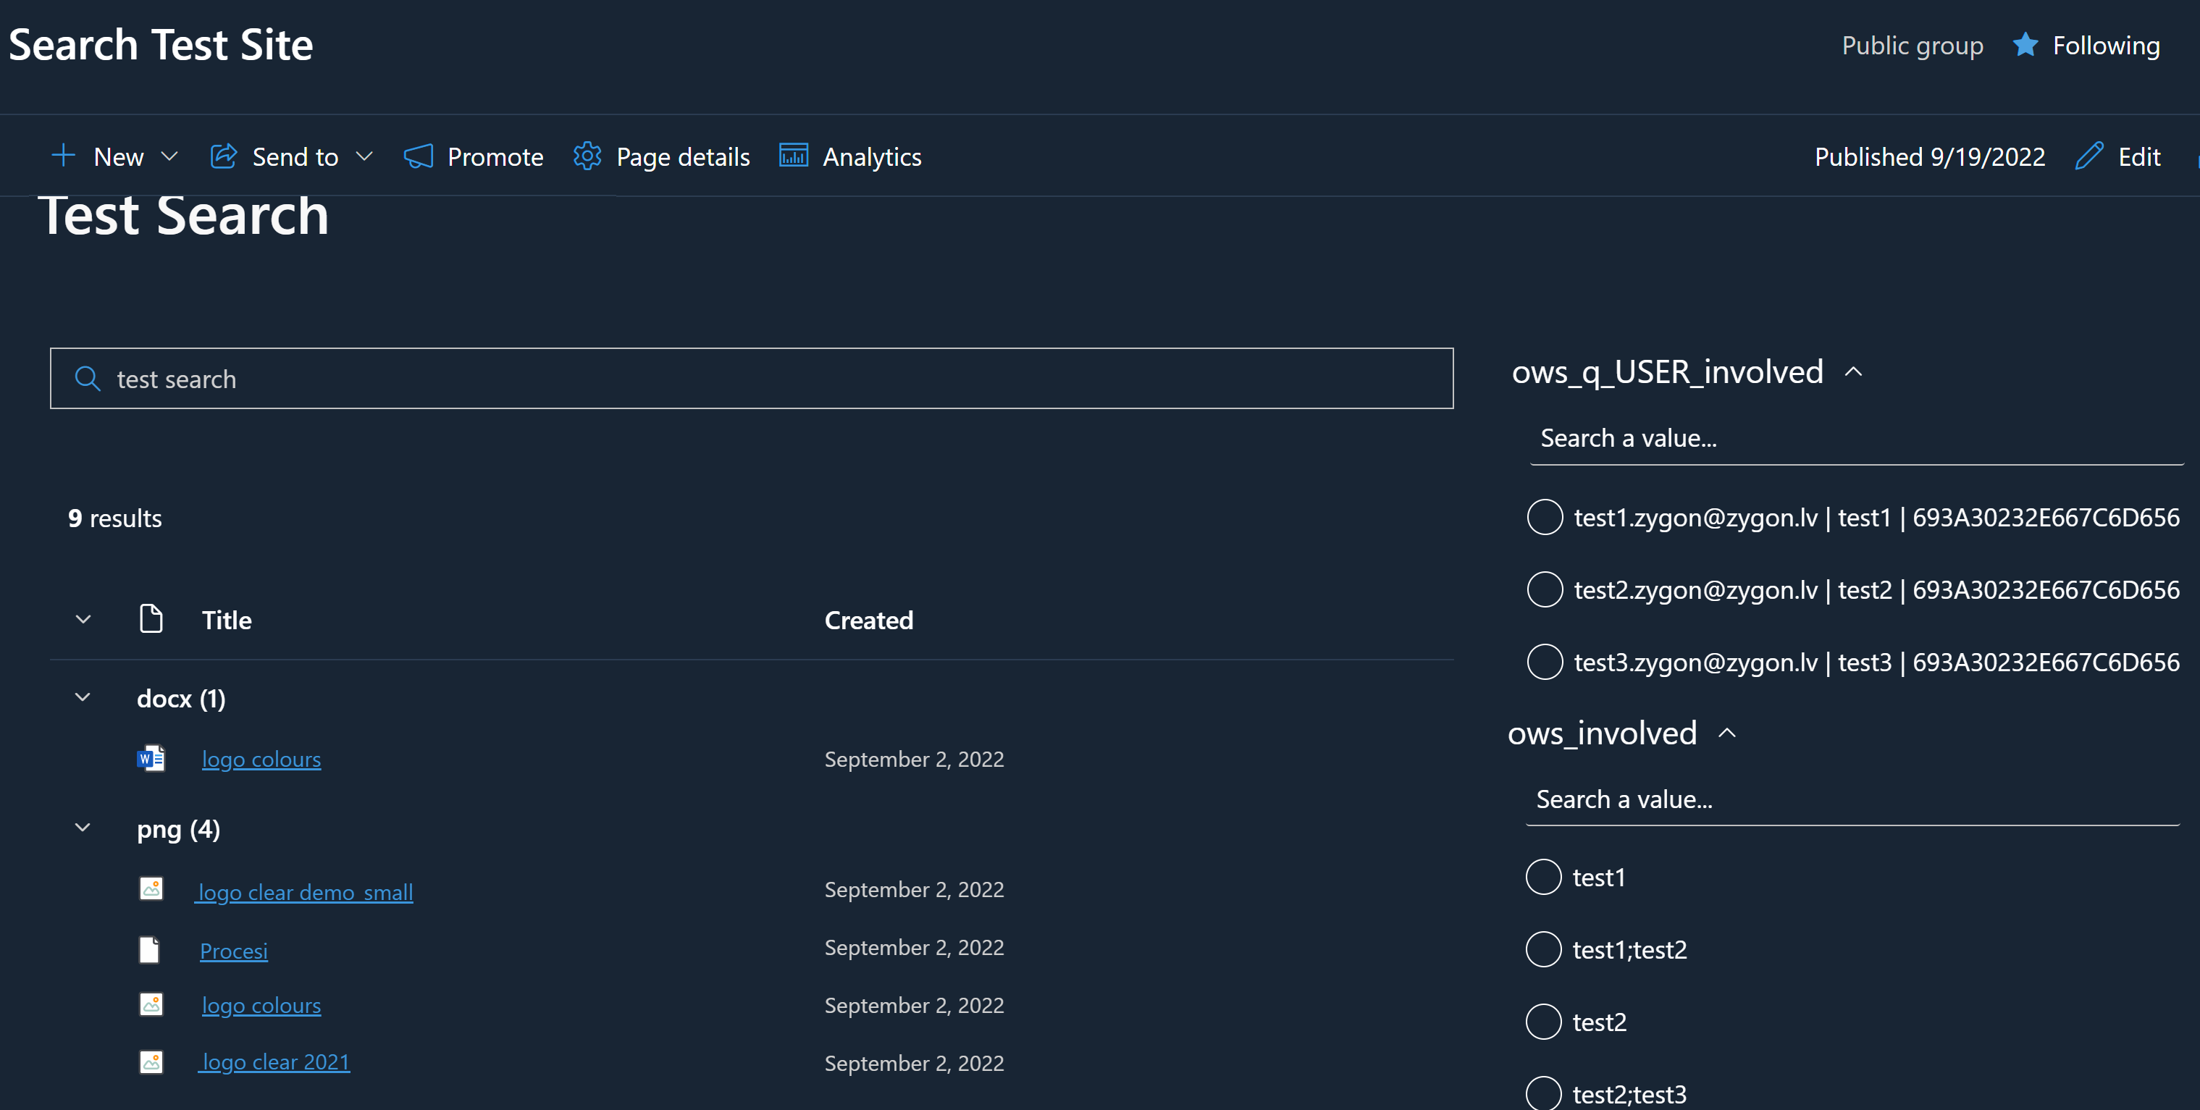
Task: Click the Page details gear icon
Action: click(587, 156)
